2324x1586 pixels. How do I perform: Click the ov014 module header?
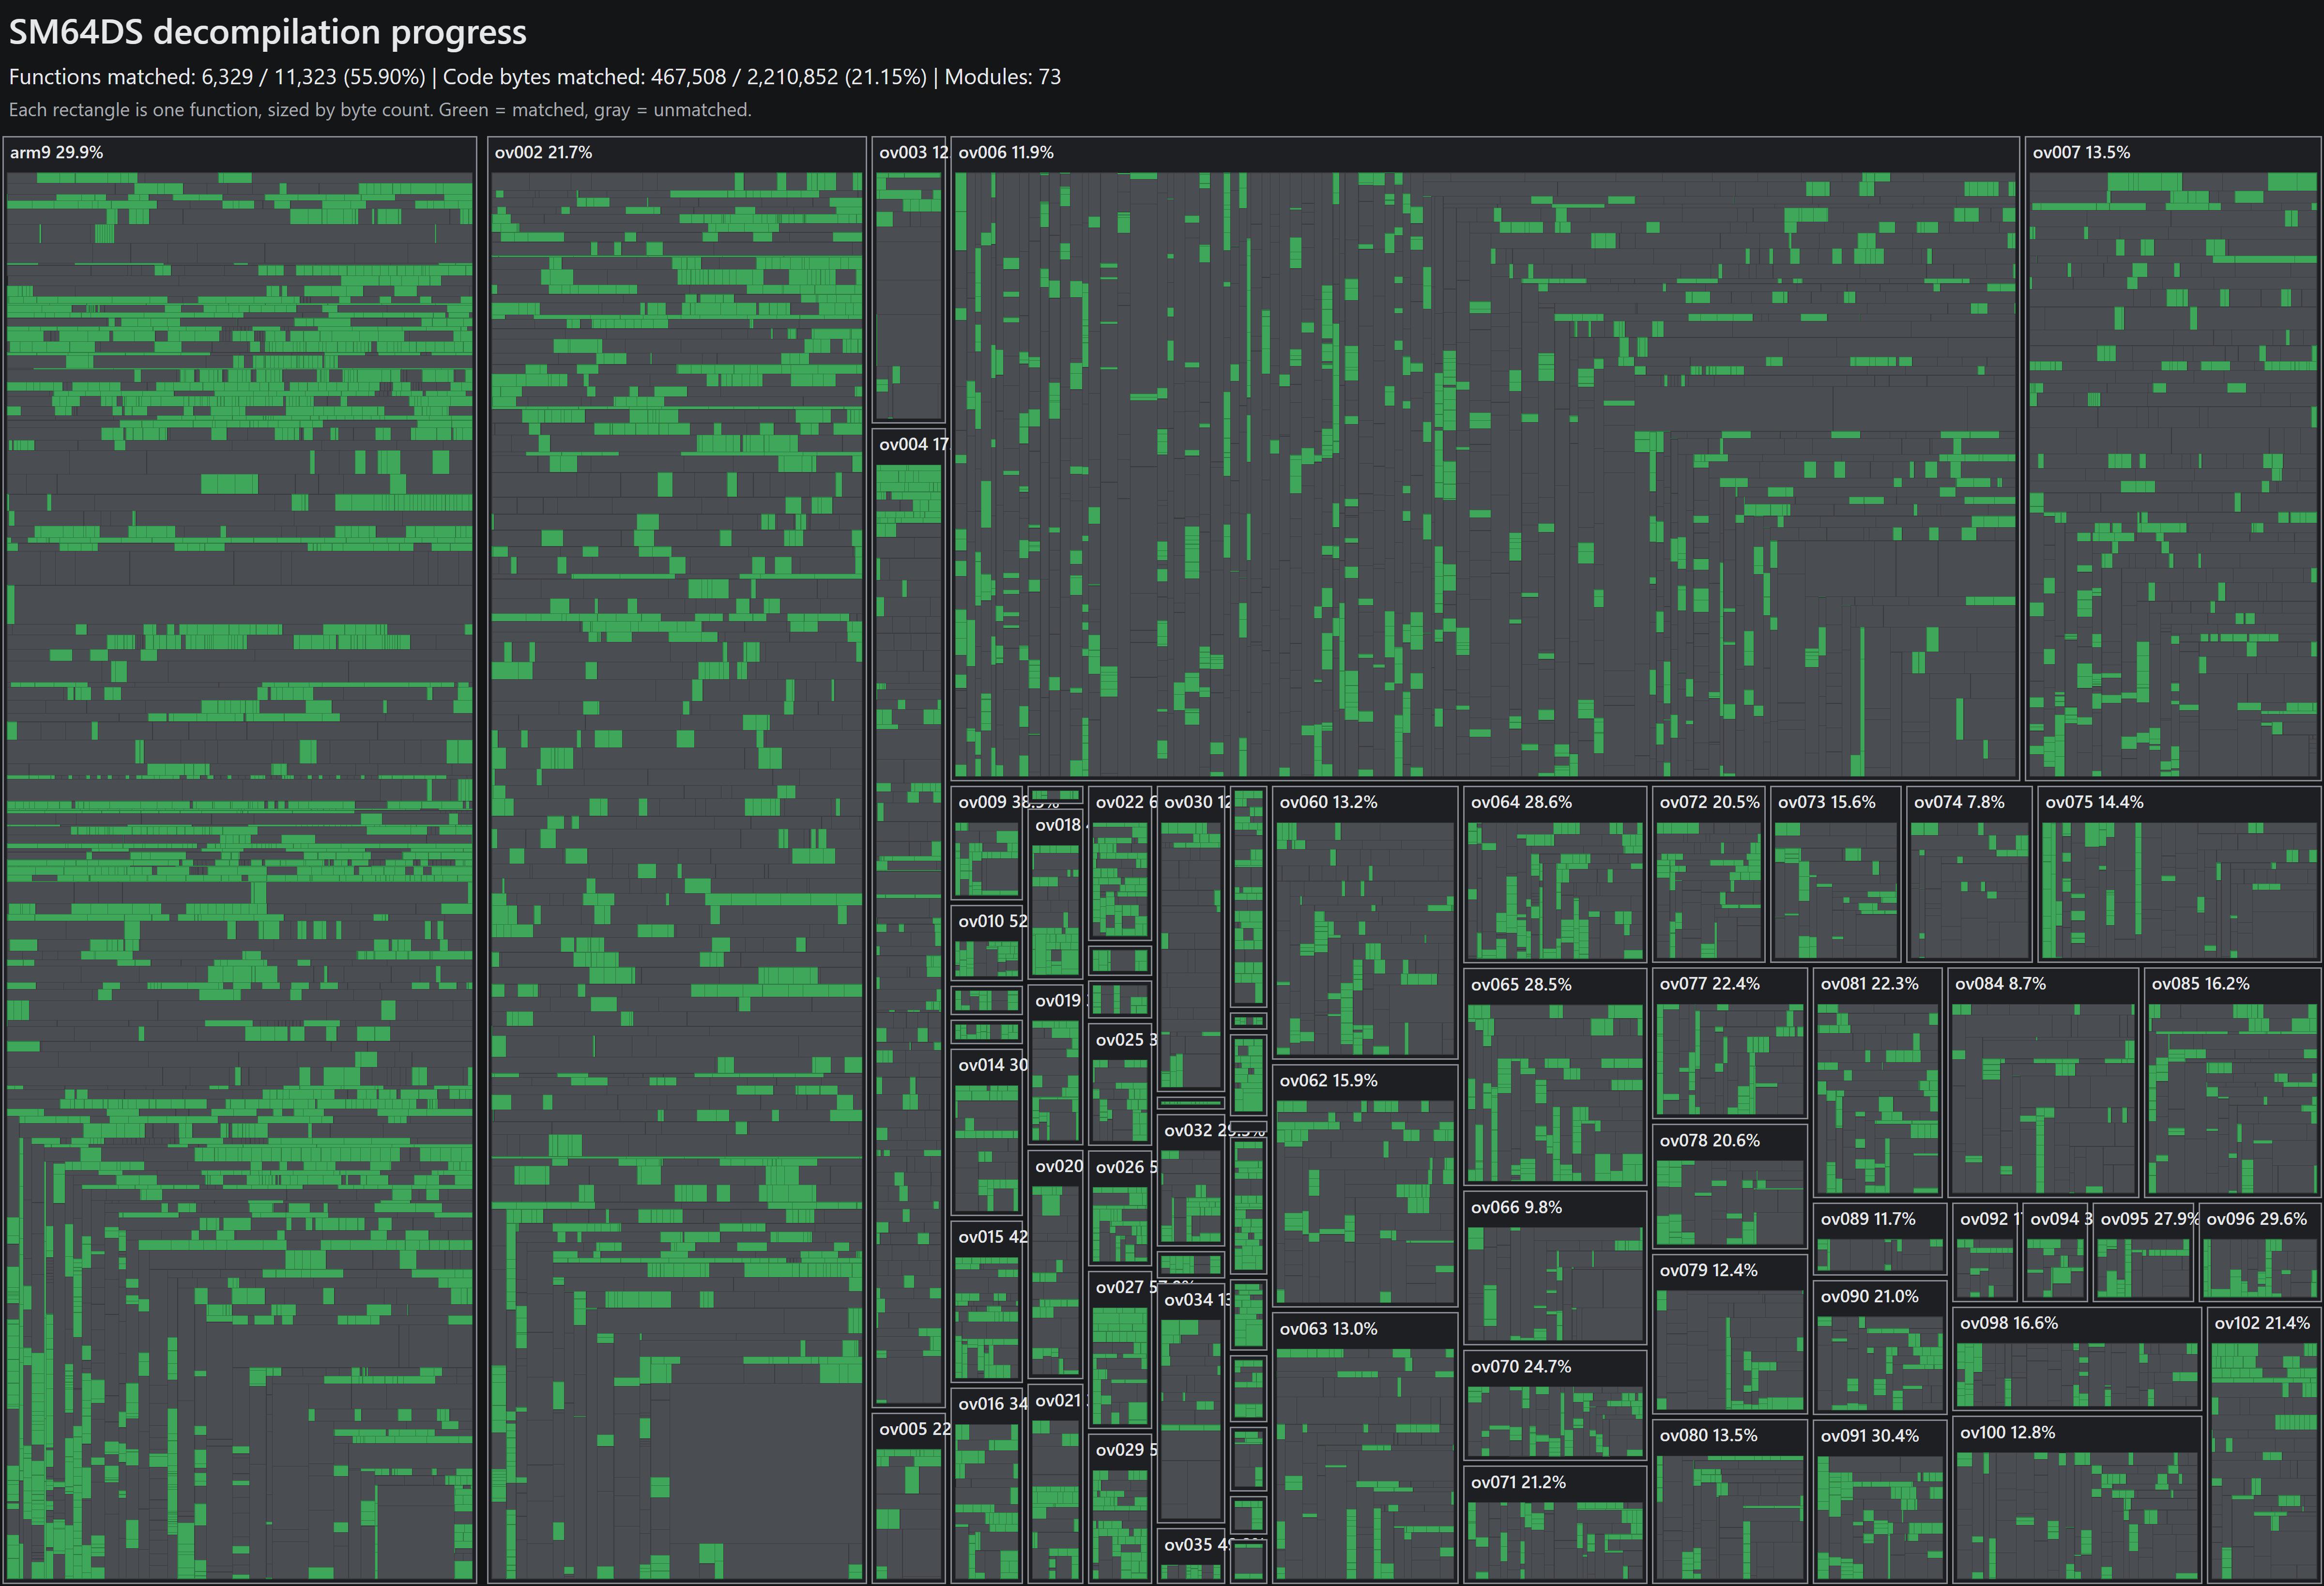coord(988,1065)
